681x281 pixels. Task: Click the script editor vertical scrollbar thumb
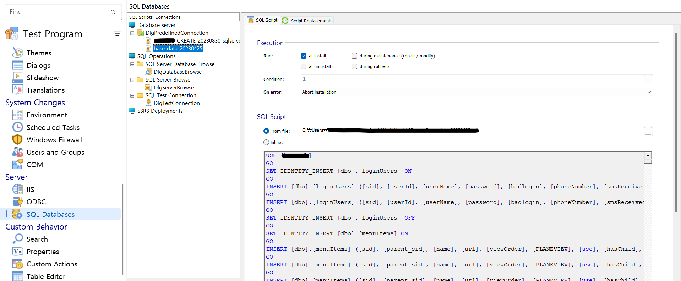coord(648,161)
